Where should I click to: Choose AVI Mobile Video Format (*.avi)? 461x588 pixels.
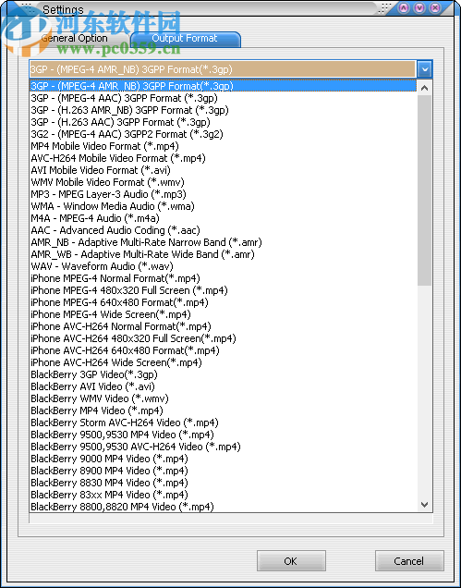[x=223, y=170]
